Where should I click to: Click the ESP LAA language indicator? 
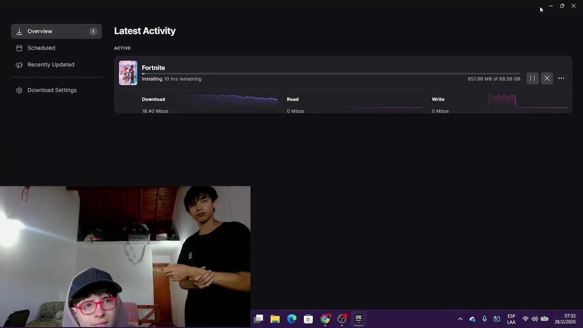coord(511,319)
